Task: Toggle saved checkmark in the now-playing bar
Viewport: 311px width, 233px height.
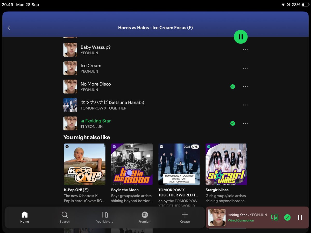Action: click(287, 217)
